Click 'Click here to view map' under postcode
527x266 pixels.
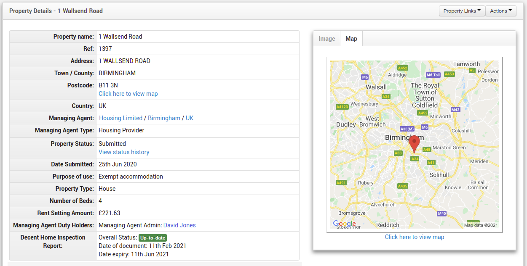(x=128, y=94)
